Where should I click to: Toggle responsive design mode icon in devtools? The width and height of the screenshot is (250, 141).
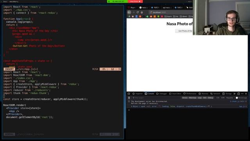(x=238, y=94)
